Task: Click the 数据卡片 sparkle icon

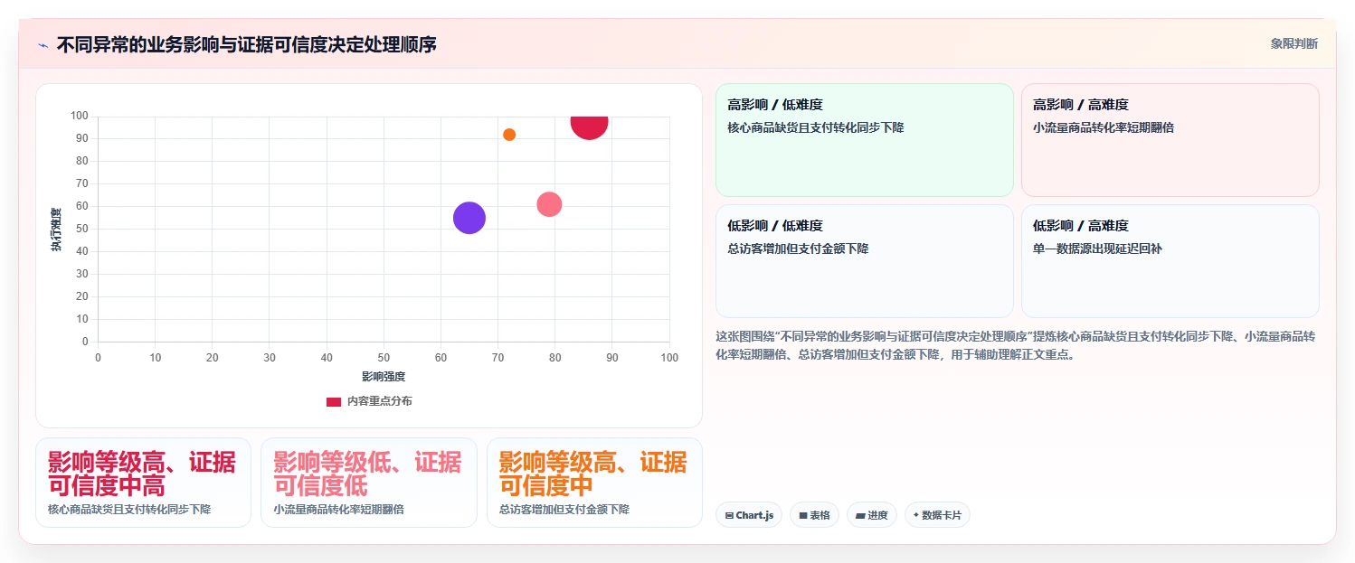Action: pyautogui.click(x=916, y=515)
